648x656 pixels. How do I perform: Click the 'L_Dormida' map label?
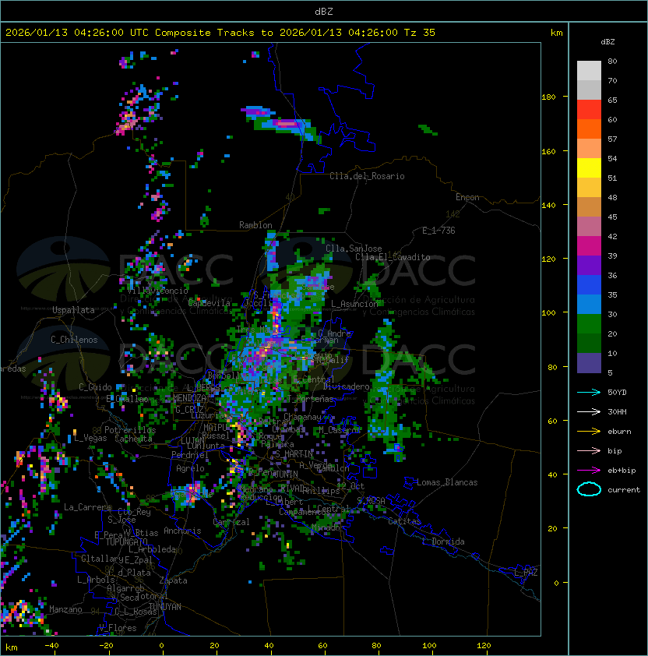coord(443,541)
